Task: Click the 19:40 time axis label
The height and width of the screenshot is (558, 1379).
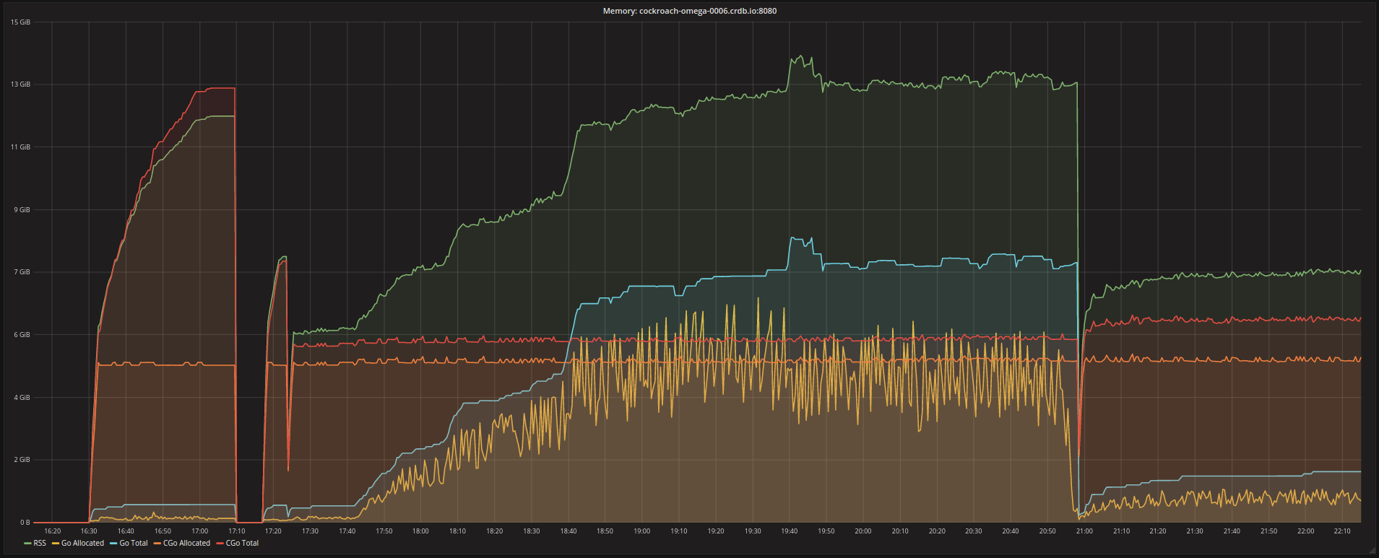Action: 790,531
